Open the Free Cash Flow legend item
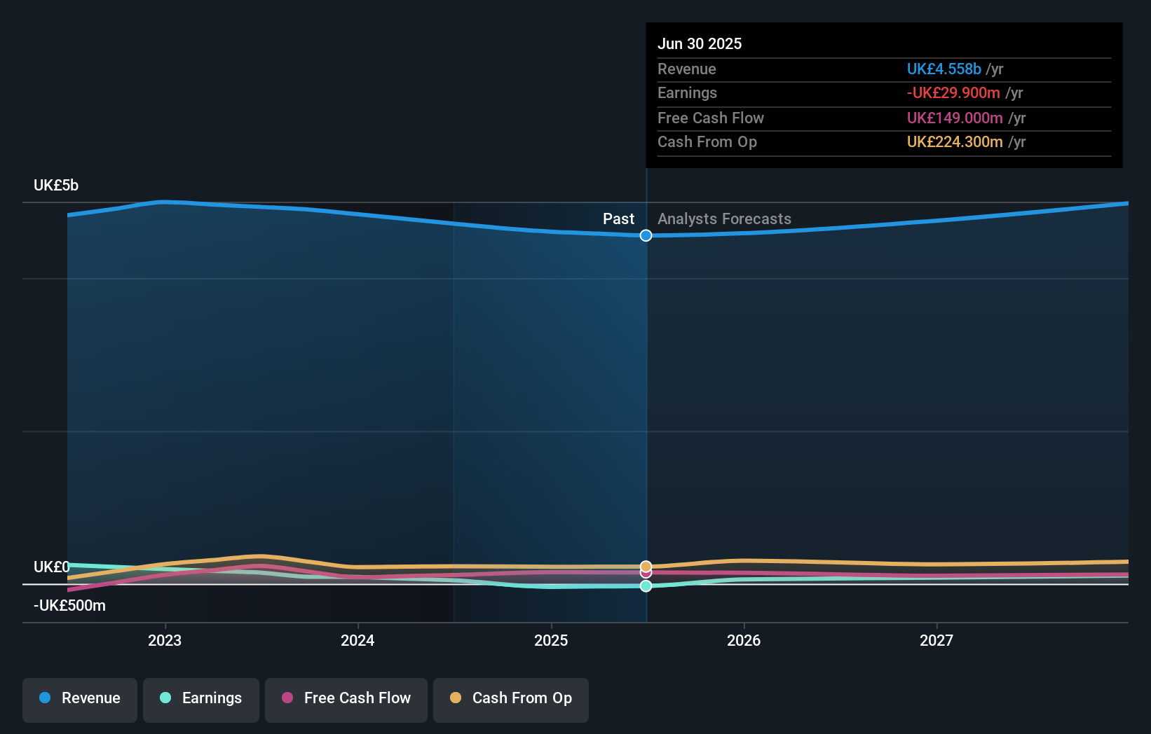 pos(346,698)
